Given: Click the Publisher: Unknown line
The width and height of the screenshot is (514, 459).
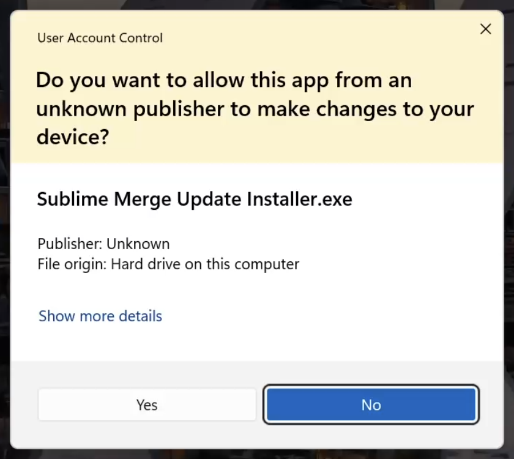Looking at the screenshot, I should [x=103, y=244].
